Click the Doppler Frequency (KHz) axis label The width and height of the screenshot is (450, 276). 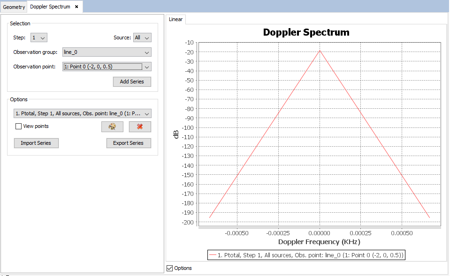[319, 242]
